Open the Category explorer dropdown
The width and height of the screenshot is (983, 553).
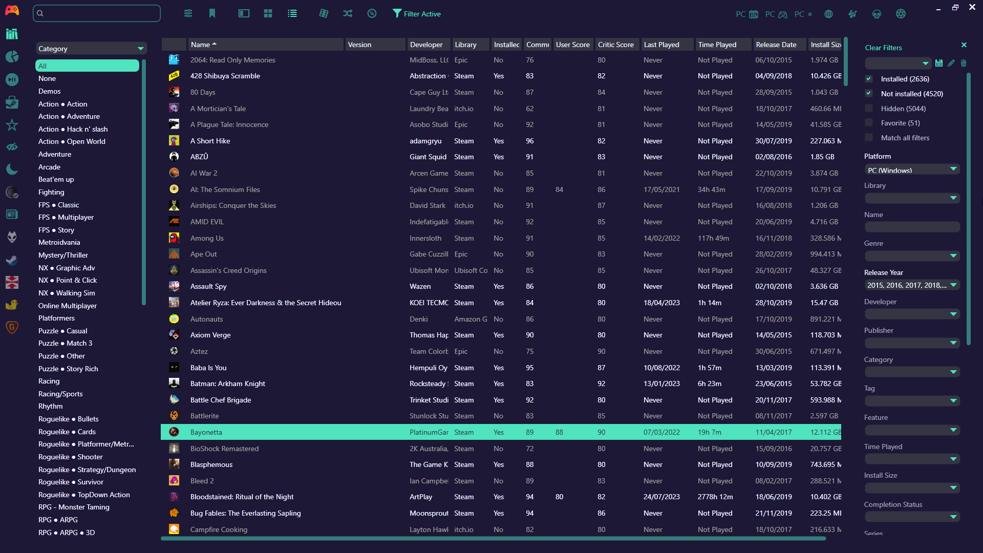click(92, 49)
